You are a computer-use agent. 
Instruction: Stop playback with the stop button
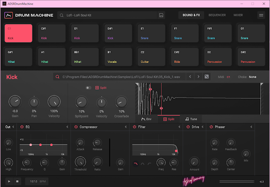point(17,182)
